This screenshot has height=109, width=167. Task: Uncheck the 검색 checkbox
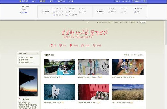click(x=135, y=12)
